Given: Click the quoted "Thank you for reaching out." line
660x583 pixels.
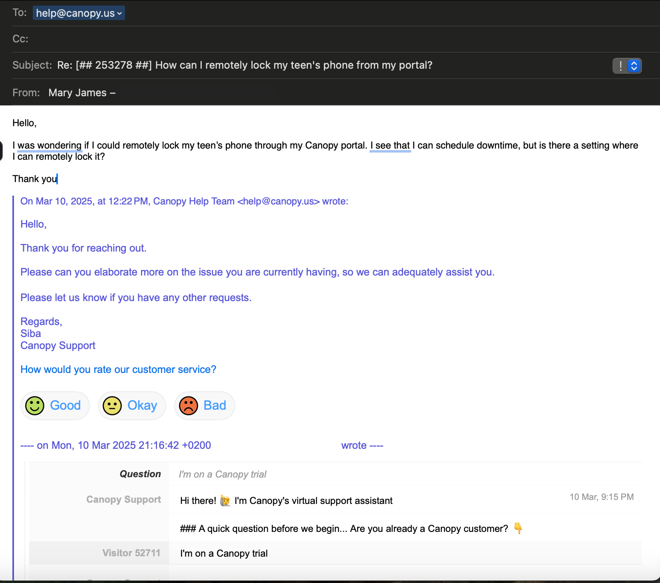Looking at the screenshot, I should point(83,248).
